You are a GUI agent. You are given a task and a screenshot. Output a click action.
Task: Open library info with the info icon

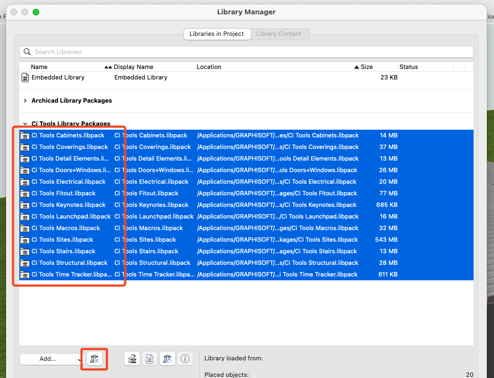pos(185,358)
